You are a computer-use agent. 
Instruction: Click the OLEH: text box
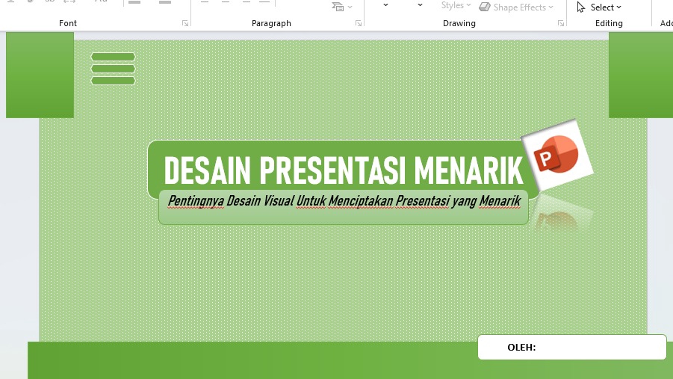point(571,347)
